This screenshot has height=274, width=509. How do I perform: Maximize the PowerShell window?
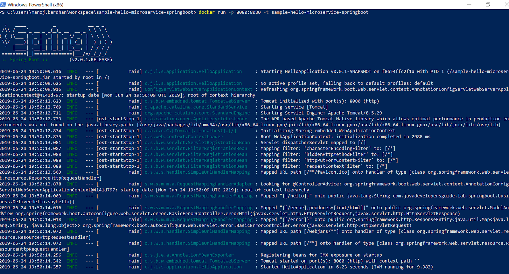[x=488, y=4]
